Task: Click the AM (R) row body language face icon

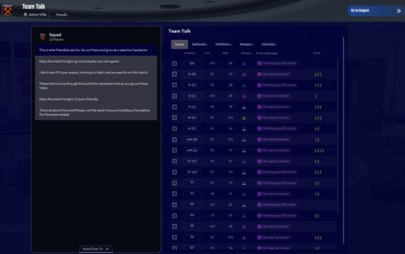Action: [260, 139]
